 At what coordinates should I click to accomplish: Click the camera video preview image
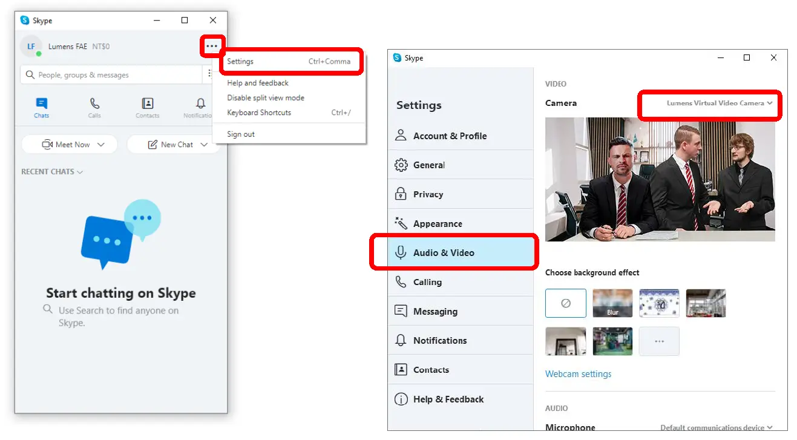660,179
